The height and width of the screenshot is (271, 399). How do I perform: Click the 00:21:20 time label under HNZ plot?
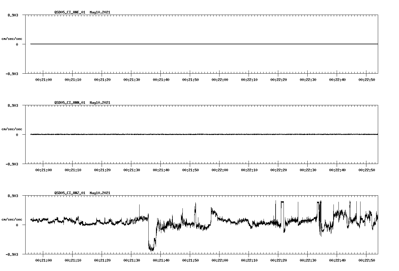point(102,260)
